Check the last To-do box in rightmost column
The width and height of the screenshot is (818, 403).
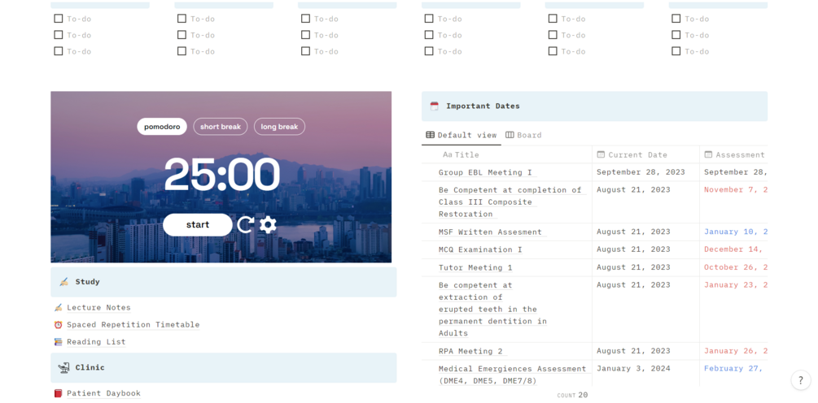(676, 51)
